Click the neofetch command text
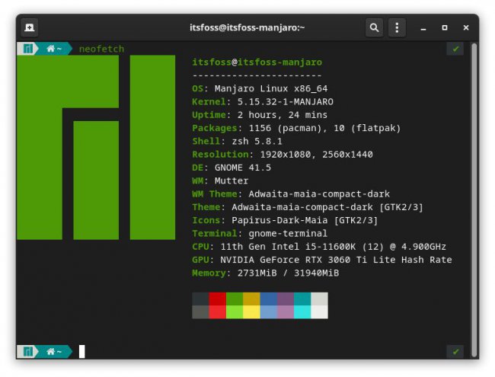The height and width of the screenshot is (377, 495). pos(101,49)
